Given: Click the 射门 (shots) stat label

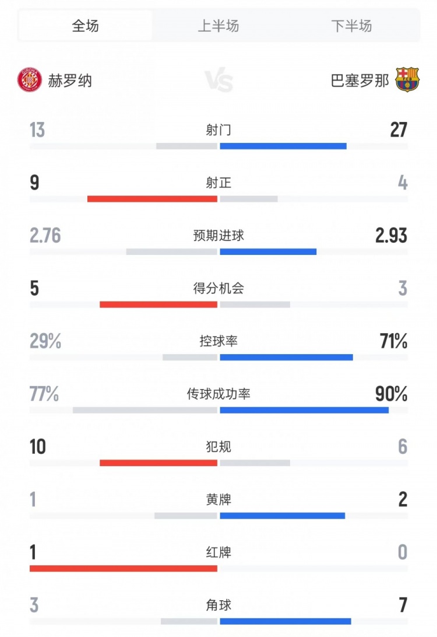Looking at the screenshot, I should click(218, 129).
